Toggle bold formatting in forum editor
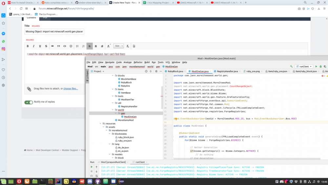 (x=28, y=46)
